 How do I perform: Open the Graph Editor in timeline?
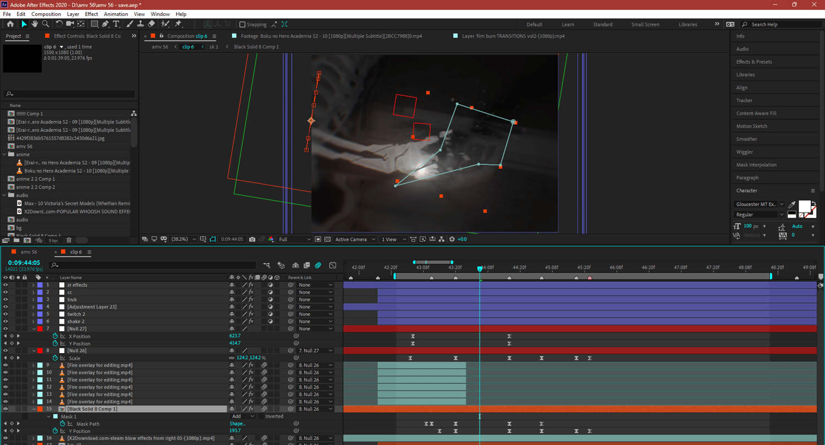(333, 265)
